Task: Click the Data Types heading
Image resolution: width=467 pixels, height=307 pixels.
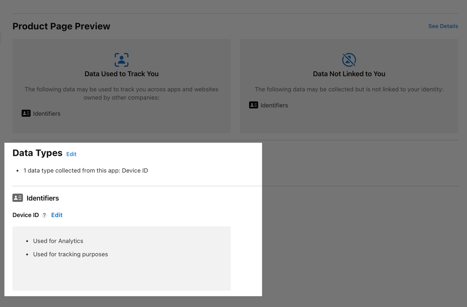Action: coord(37,153)
